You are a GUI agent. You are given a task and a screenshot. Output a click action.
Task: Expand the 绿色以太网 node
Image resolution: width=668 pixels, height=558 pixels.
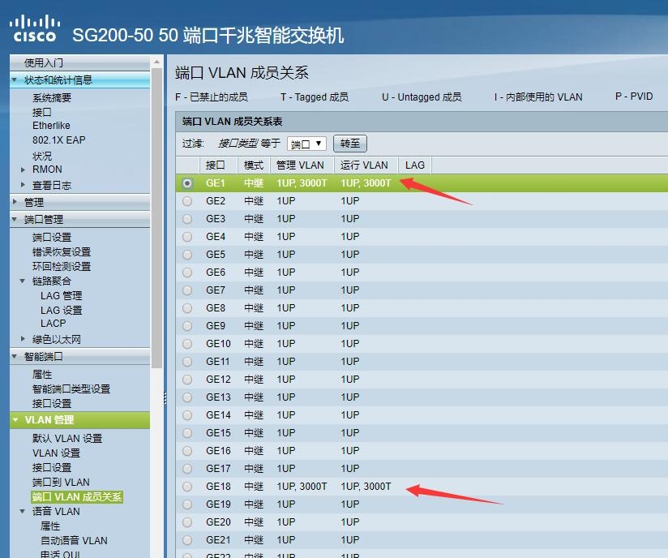[23, 339]
